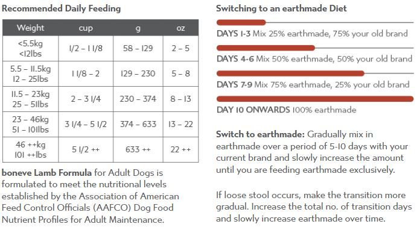Click the 374 – 633 grams cell
The image size is (420, 227).
point(138,124)
